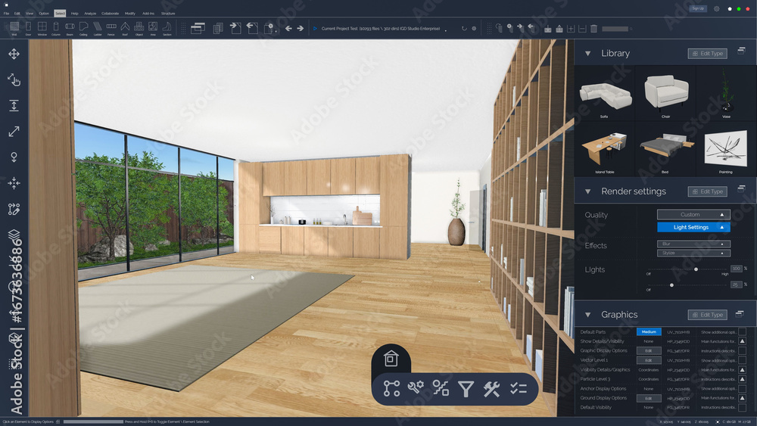
Task: Click the diagonal scale arrow tool in sidebar
Action: click(14, 131)
